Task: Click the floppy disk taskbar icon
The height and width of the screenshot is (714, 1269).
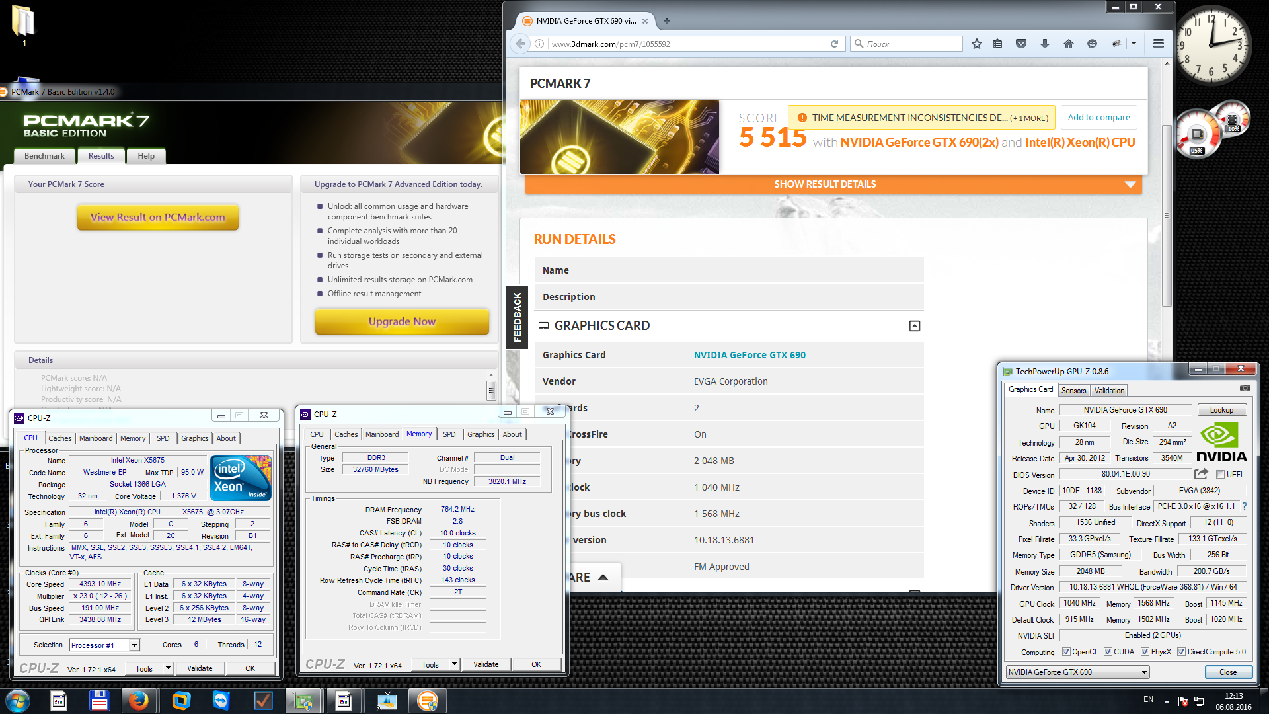Action: coord(99,701)
